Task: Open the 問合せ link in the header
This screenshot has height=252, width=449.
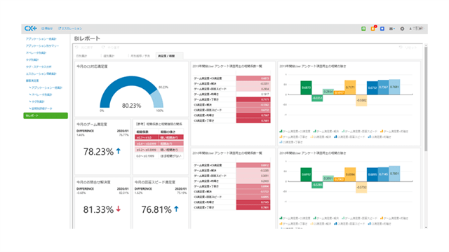Action: tap(47, 29)
